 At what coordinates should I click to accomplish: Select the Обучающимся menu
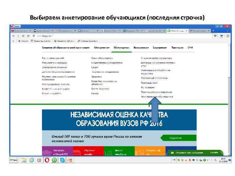121,48
